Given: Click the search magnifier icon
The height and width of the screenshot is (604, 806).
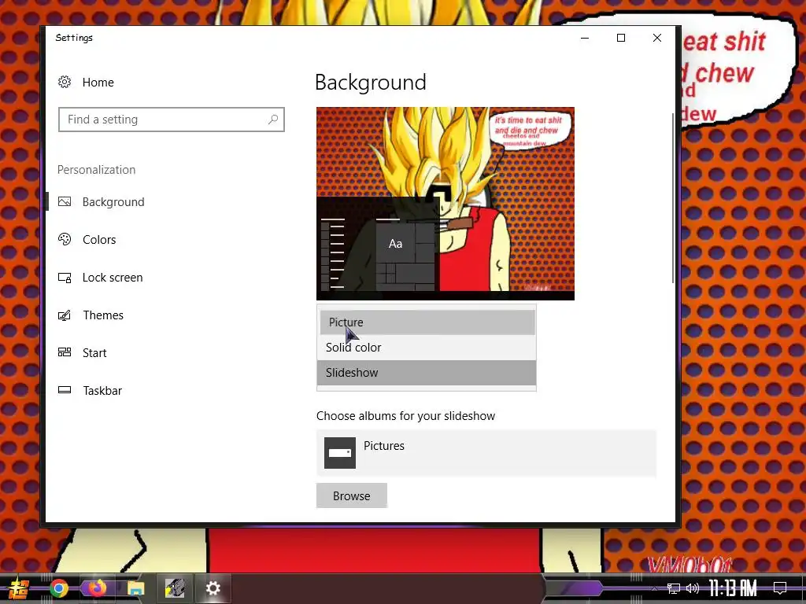Looking at the screenshot, I should tap(273, 120).
